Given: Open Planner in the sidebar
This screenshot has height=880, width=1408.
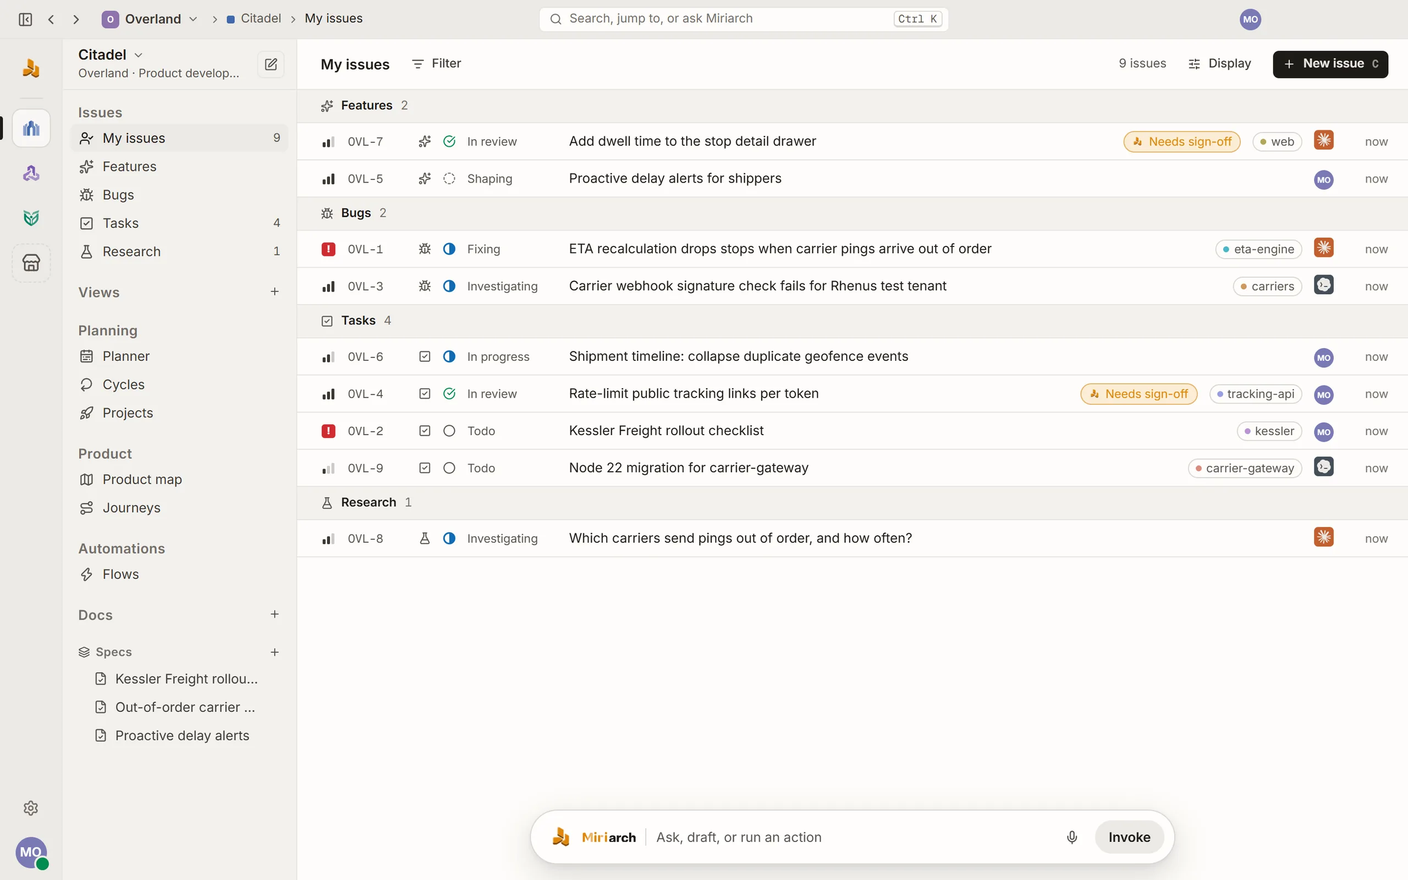Looking at the screenshot, I should pyautogui.click(x=180, y=356).
